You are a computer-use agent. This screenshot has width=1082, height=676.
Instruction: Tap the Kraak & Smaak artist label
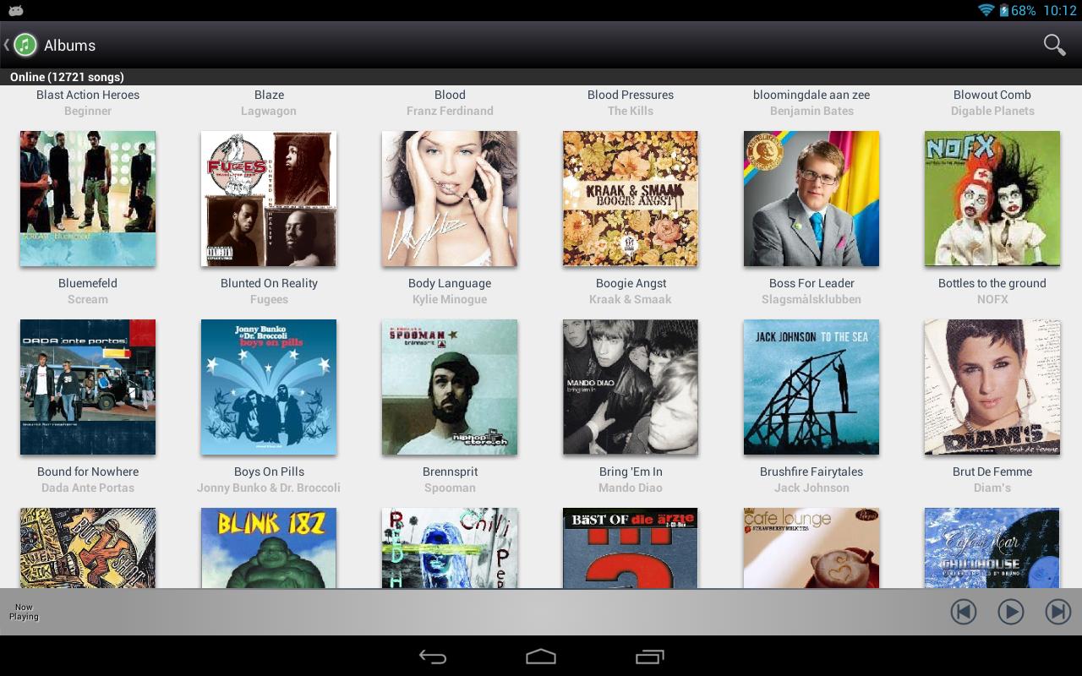tap(631, 299)
